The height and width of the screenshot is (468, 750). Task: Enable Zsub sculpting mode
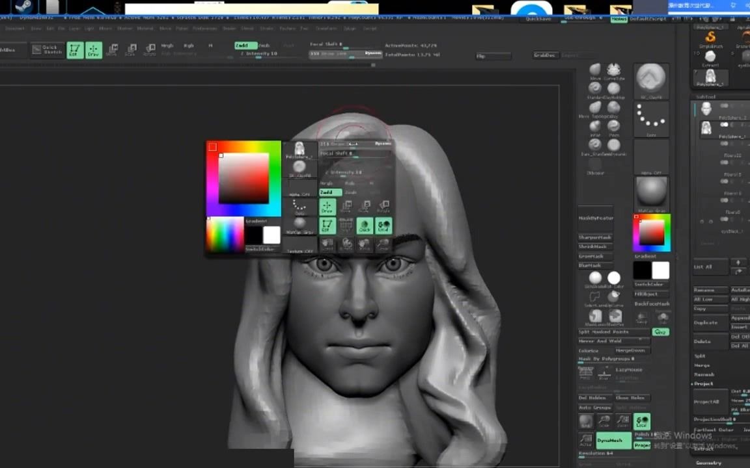point(352,192)
